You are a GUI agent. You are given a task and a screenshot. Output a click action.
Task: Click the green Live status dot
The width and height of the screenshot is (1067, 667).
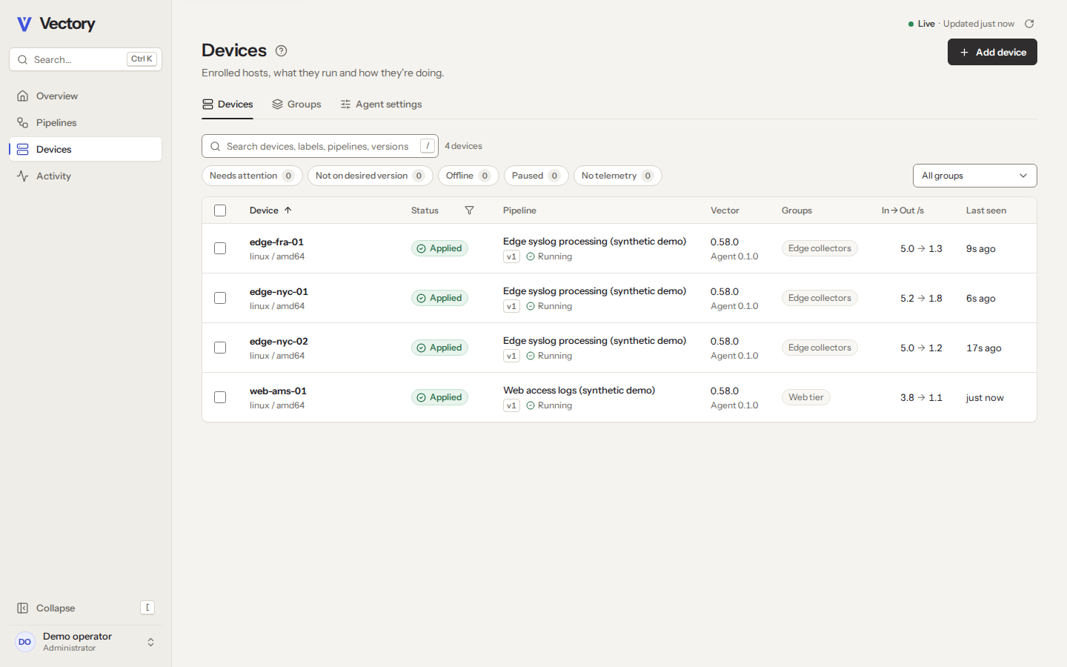(x=911, y=24)
